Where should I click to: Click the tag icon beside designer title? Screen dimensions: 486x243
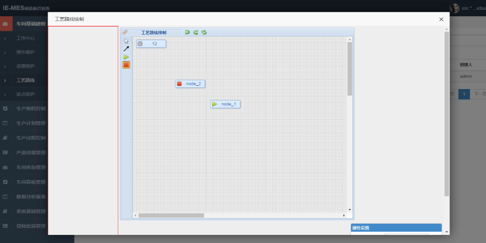click(125, 32)
